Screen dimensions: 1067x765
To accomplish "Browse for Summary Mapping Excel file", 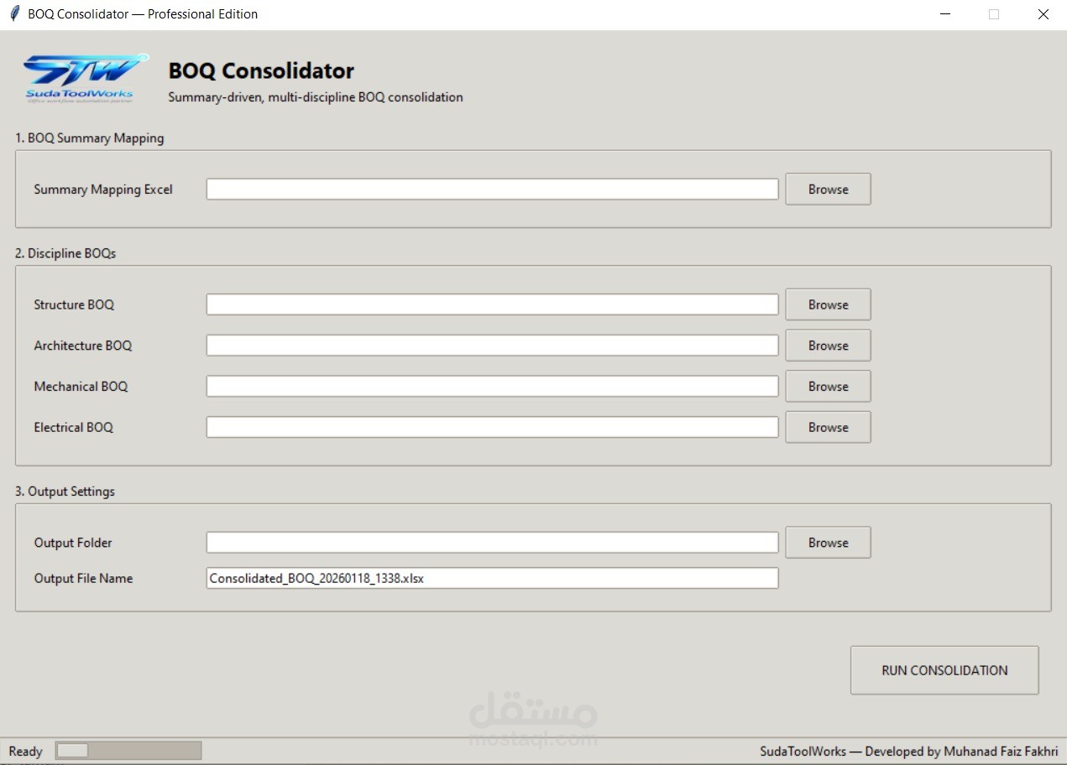I will [828, 190].
